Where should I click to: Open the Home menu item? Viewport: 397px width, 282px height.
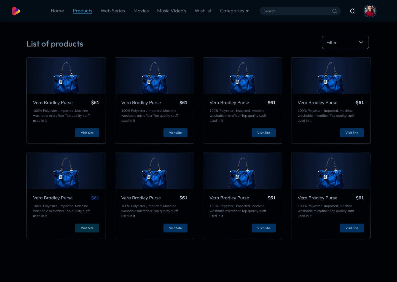pos(57,11)
